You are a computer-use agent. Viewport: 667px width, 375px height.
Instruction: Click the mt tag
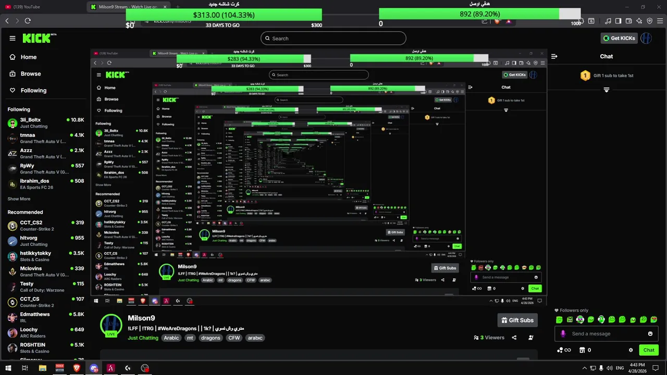coord(190,338)
